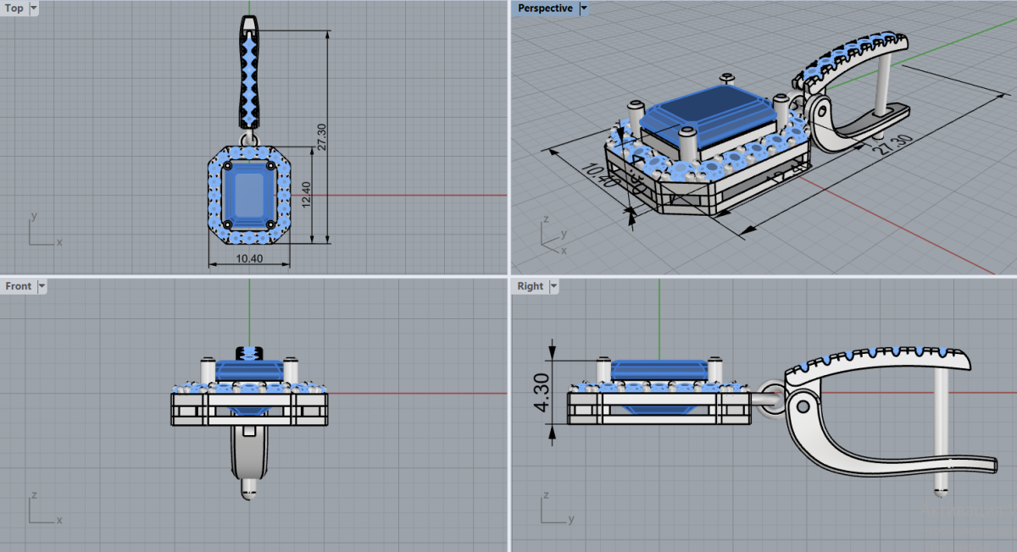Select the blue emerald-cut gemstone in Top view
The width and height of the screenshot is (1017, 552).
click(248, 193)
